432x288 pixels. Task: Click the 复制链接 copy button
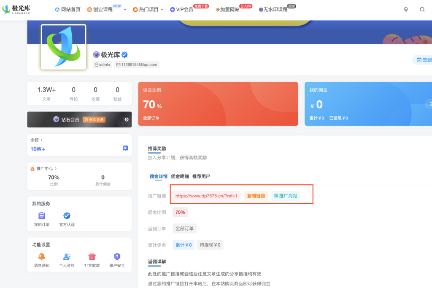tap(256, 196)
